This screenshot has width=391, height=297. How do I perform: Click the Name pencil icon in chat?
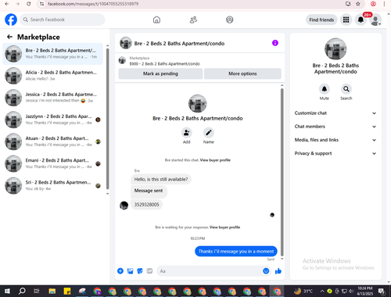(209, 133)
